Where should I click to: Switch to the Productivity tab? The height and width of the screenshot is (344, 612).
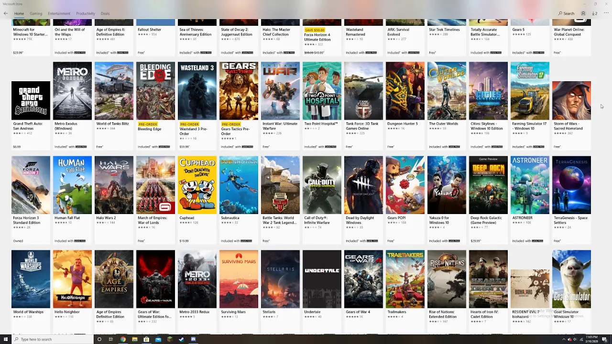click(x=86, y=13)
